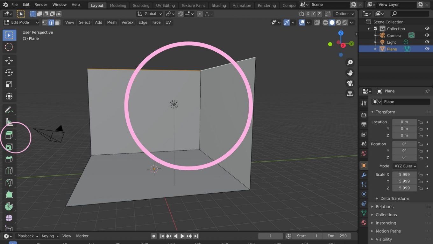Select the Measure tool
The image size is (433, 244).
(9, 122)
